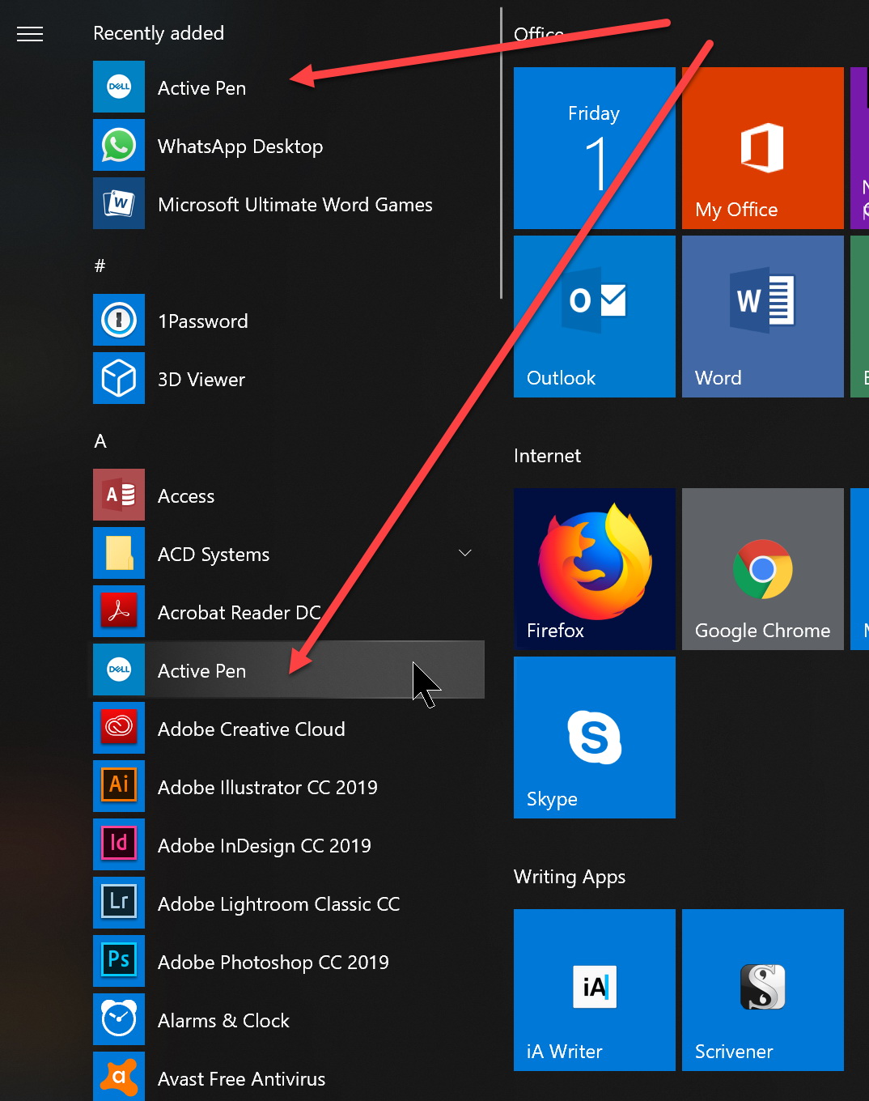Click the Recently added heading
869x1101 pixels.
click(x=159, y=33)
